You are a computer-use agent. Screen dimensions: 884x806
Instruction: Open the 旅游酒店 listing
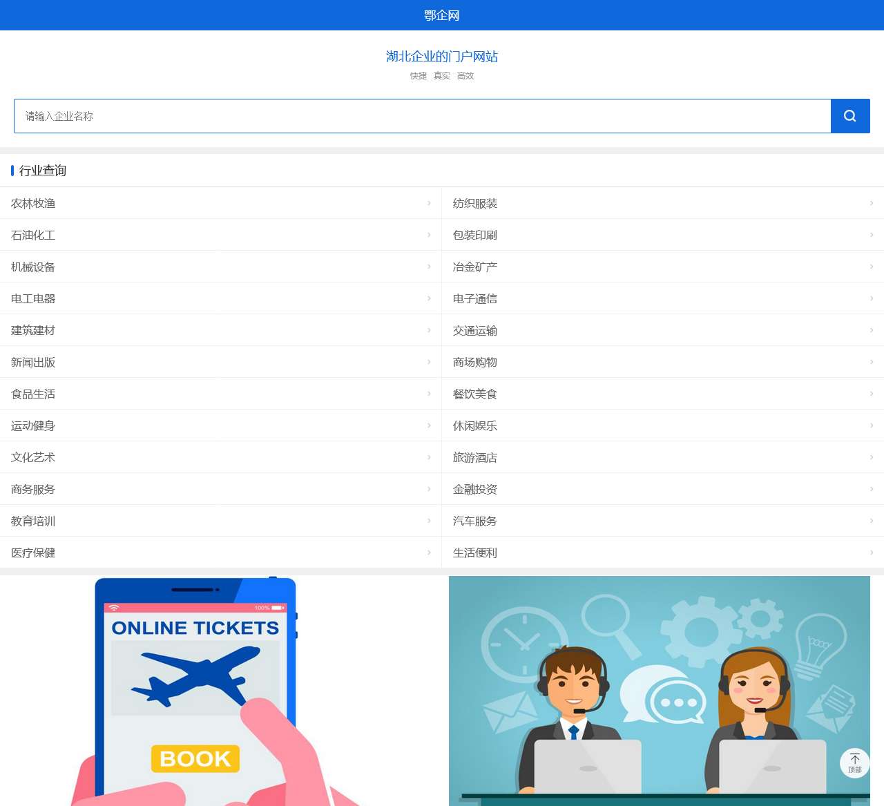click(475, 457)
